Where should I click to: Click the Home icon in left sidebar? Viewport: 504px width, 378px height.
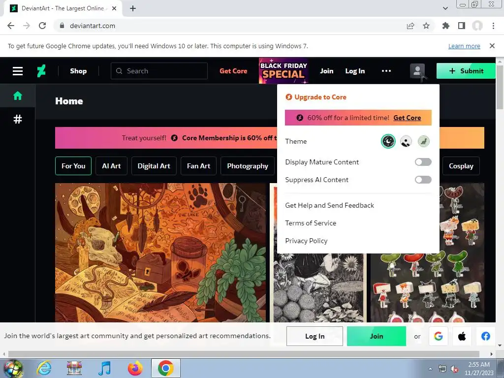click(18, 95)
